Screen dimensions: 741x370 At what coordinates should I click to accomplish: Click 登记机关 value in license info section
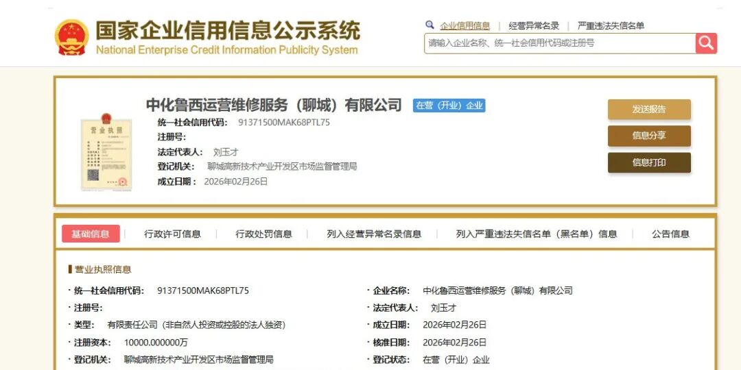199,360
